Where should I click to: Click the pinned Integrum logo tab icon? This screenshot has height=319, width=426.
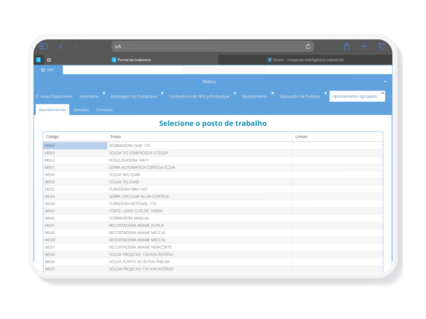(38, 60)
